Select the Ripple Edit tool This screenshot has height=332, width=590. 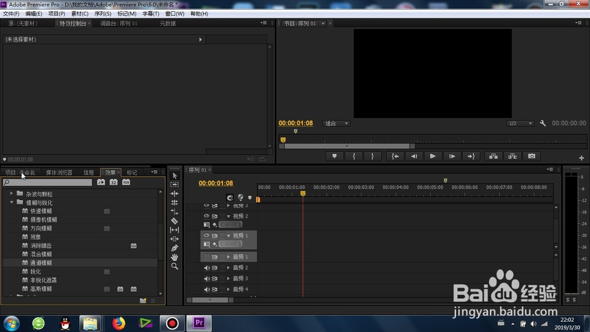tap(175, 193)
